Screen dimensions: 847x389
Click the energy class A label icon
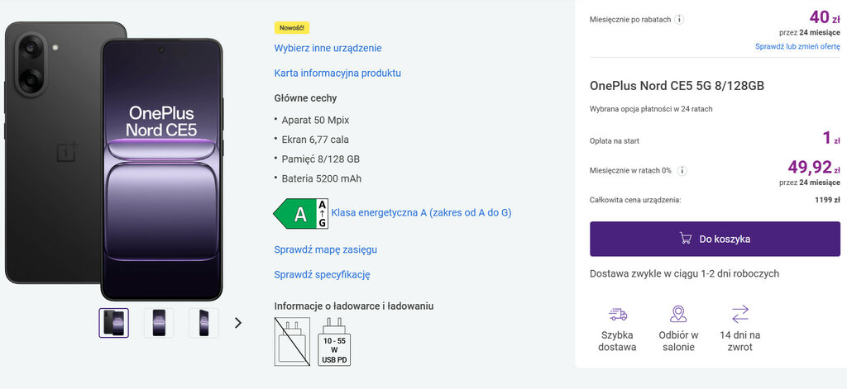300,213
